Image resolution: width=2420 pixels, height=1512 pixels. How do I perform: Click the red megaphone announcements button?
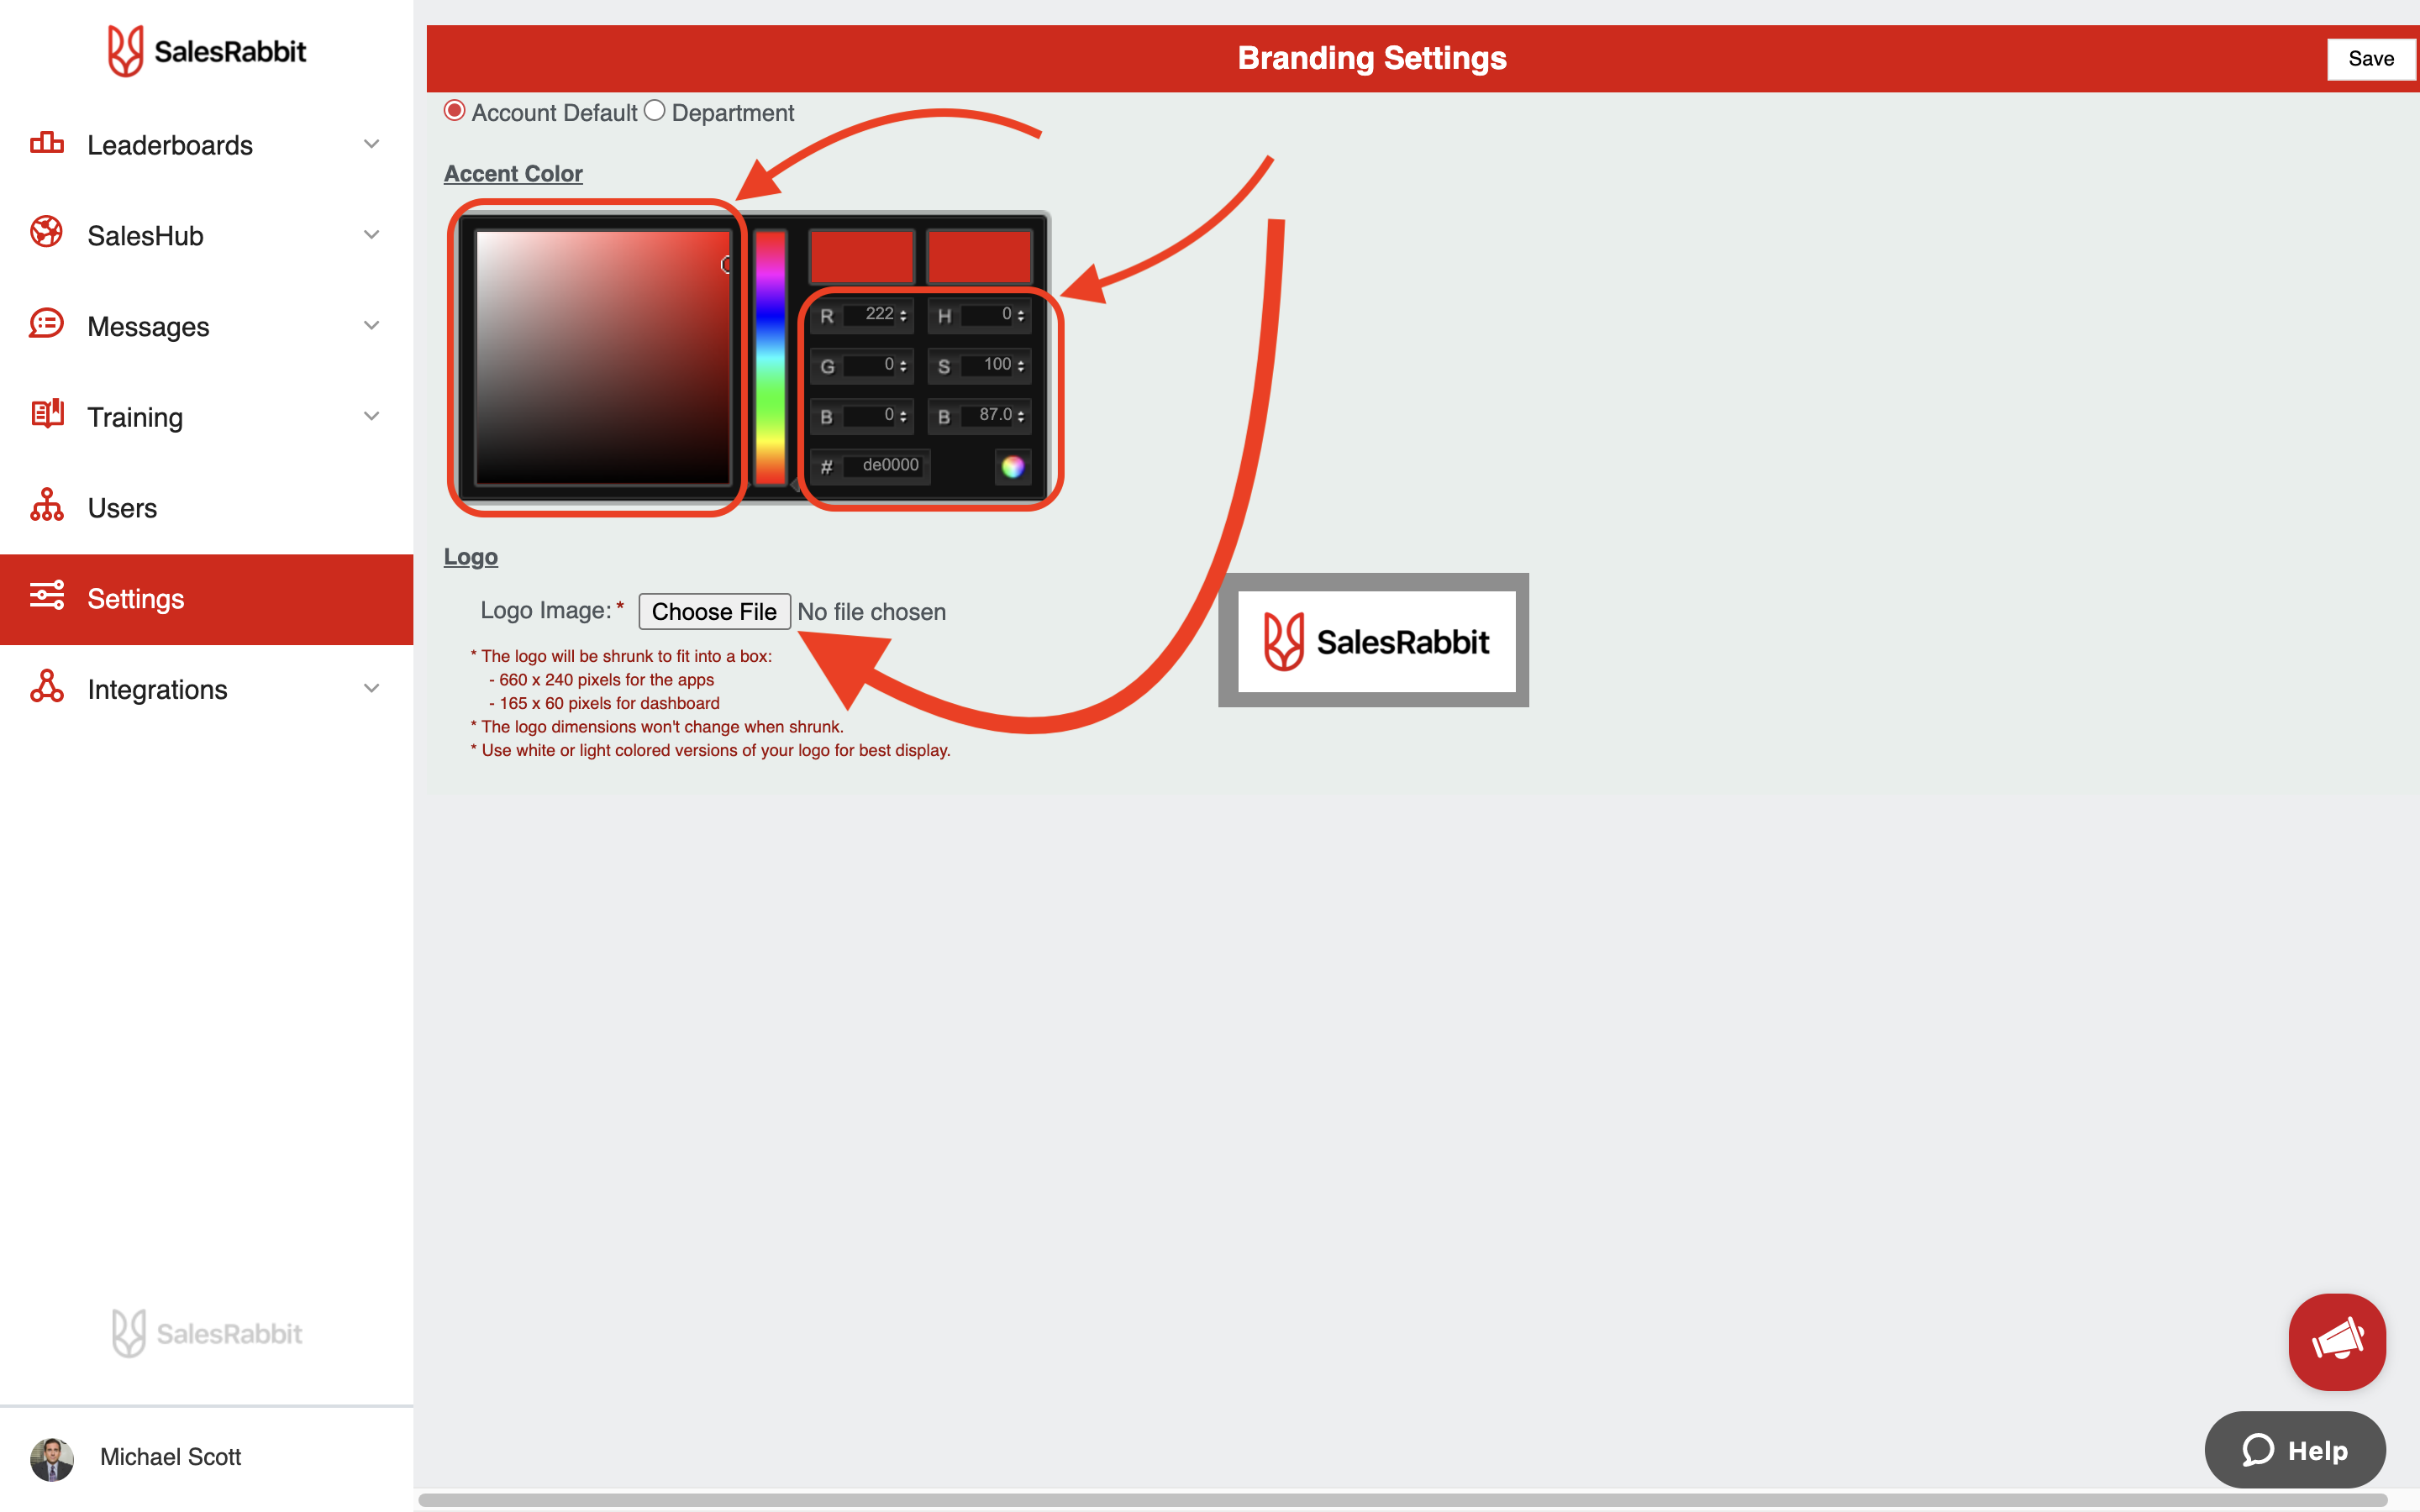pos(2336,1341)
